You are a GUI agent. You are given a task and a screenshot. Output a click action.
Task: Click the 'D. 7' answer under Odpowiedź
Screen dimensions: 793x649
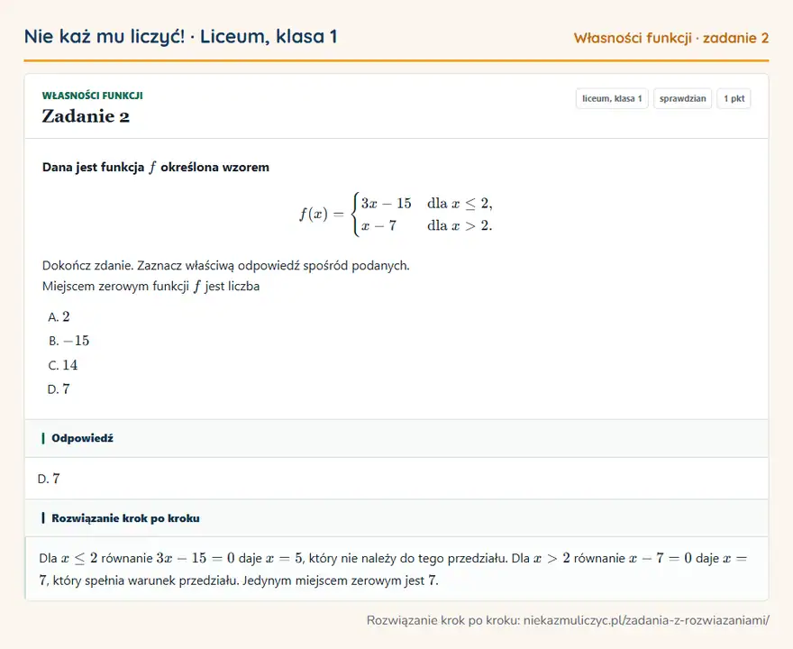pos(49,479)
